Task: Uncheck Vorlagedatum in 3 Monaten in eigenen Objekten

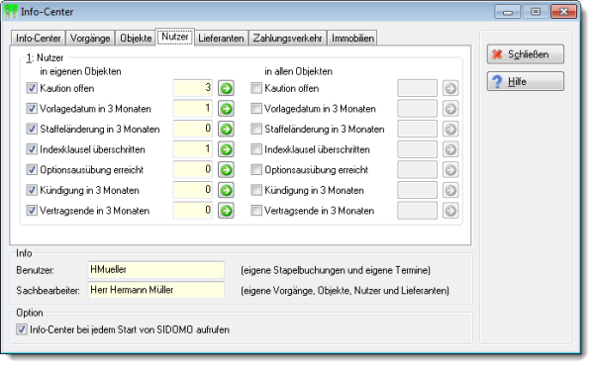Action: pyautogui.click(x=32, y=109)
